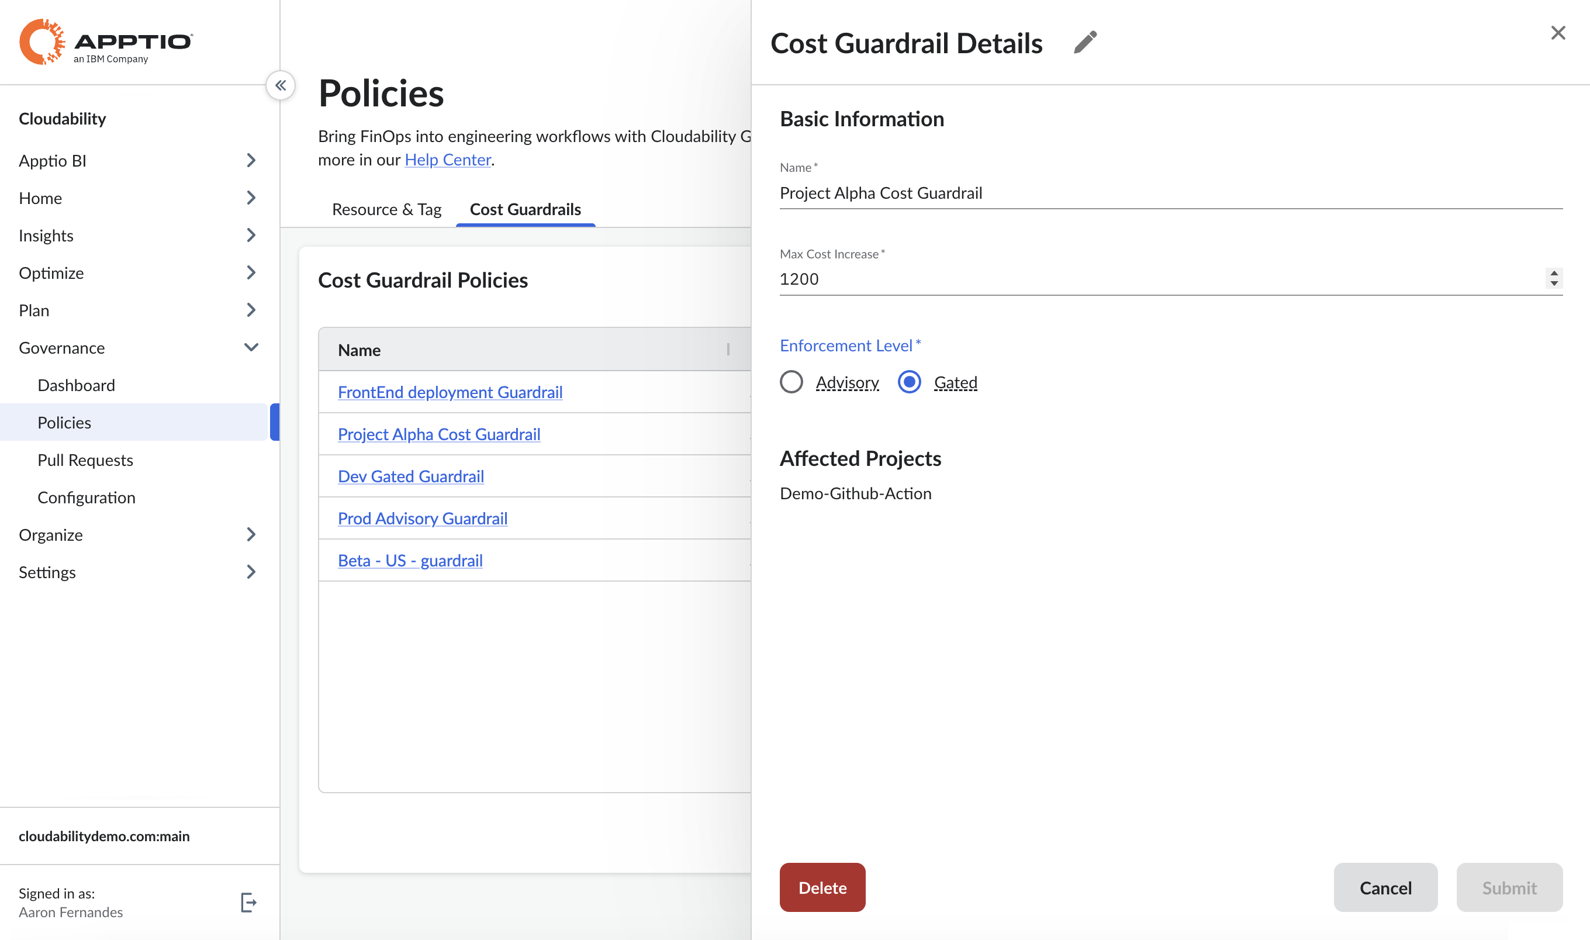Edit guardrail details with pencil icon
The image size is (1590, 940).
click(x=1086, y=43)
